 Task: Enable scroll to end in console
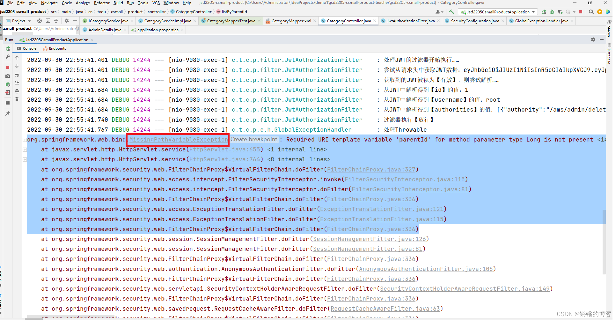tap(17, 83)
